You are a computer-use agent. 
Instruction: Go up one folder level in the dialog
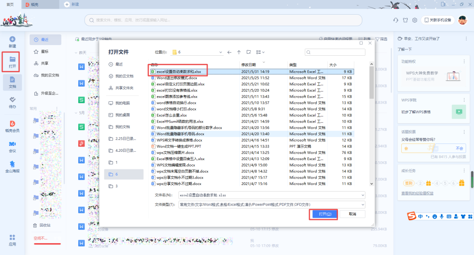(239, 52)
